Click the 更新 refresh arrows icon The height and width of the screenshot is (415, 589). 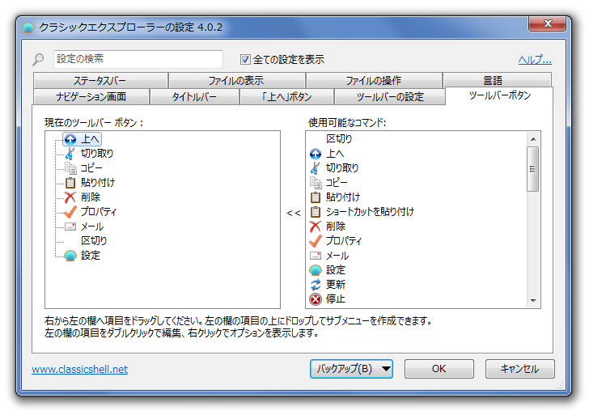point(316,285)
